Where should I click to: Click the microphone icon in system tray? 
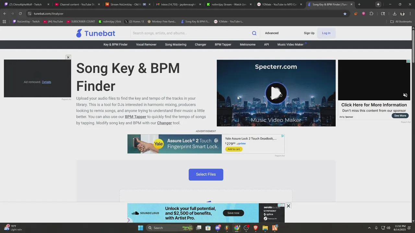pyautogui.click(x=376, y=228)
